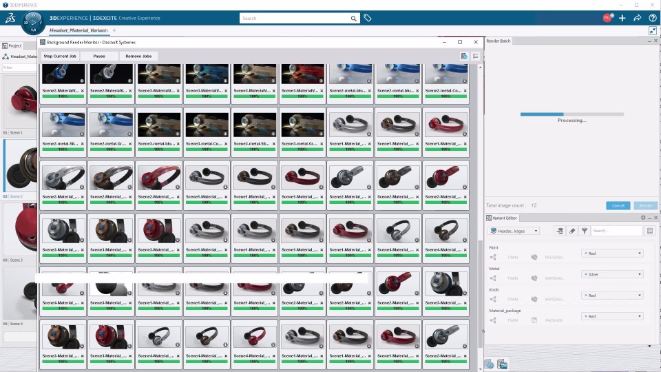
Task: Open the help question mark icon
Action: (x=653, y=18)
